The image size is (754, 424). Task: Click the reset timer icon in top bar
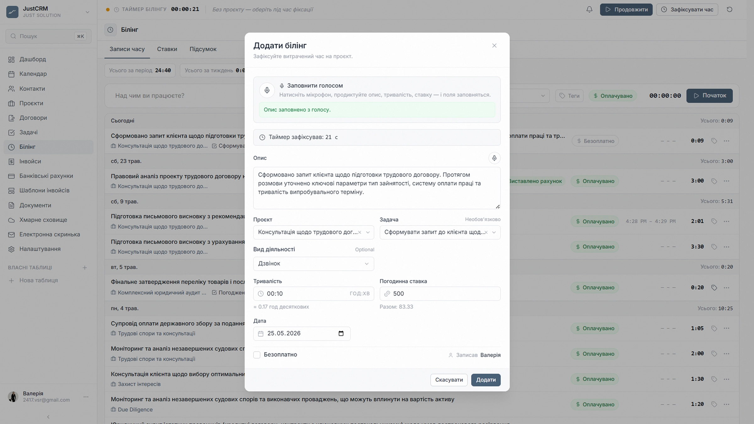729,9
